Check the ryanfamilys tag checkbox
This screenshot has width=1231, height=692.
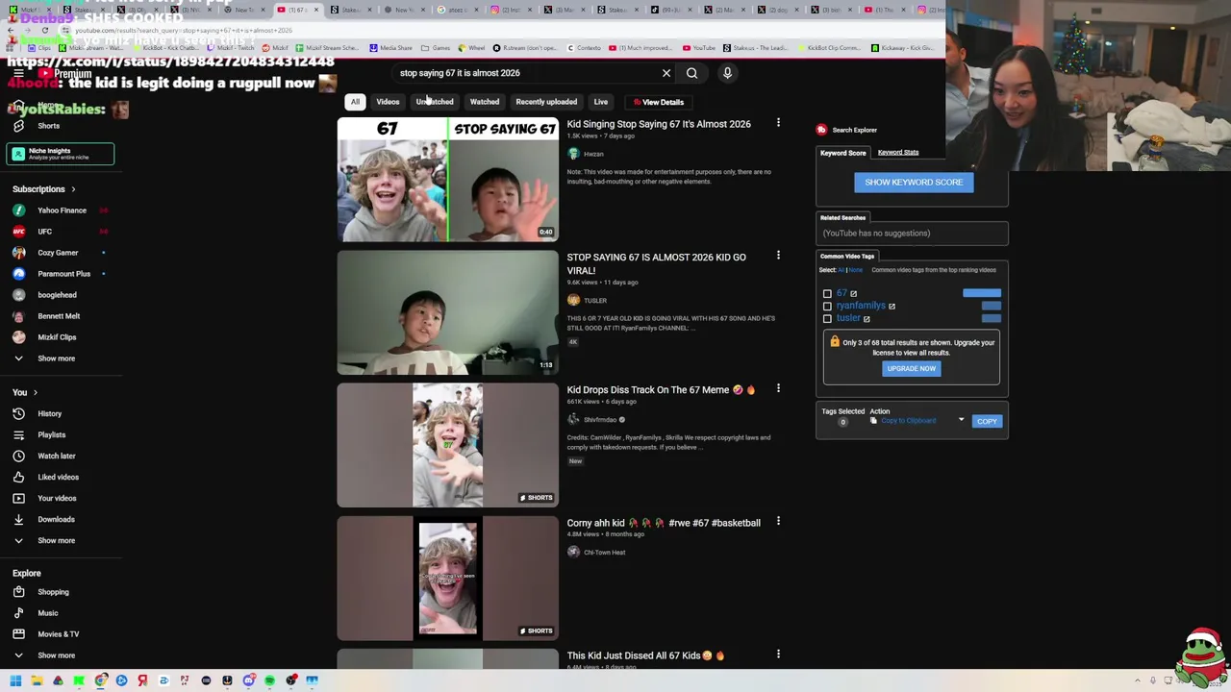827,307
